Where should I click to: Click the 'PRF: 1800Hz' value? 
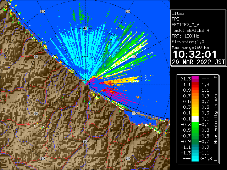[186, 36]
